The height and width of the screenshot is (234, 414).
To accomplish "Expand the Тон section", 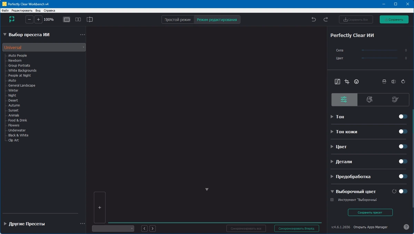I will click(x=332, y=117).
